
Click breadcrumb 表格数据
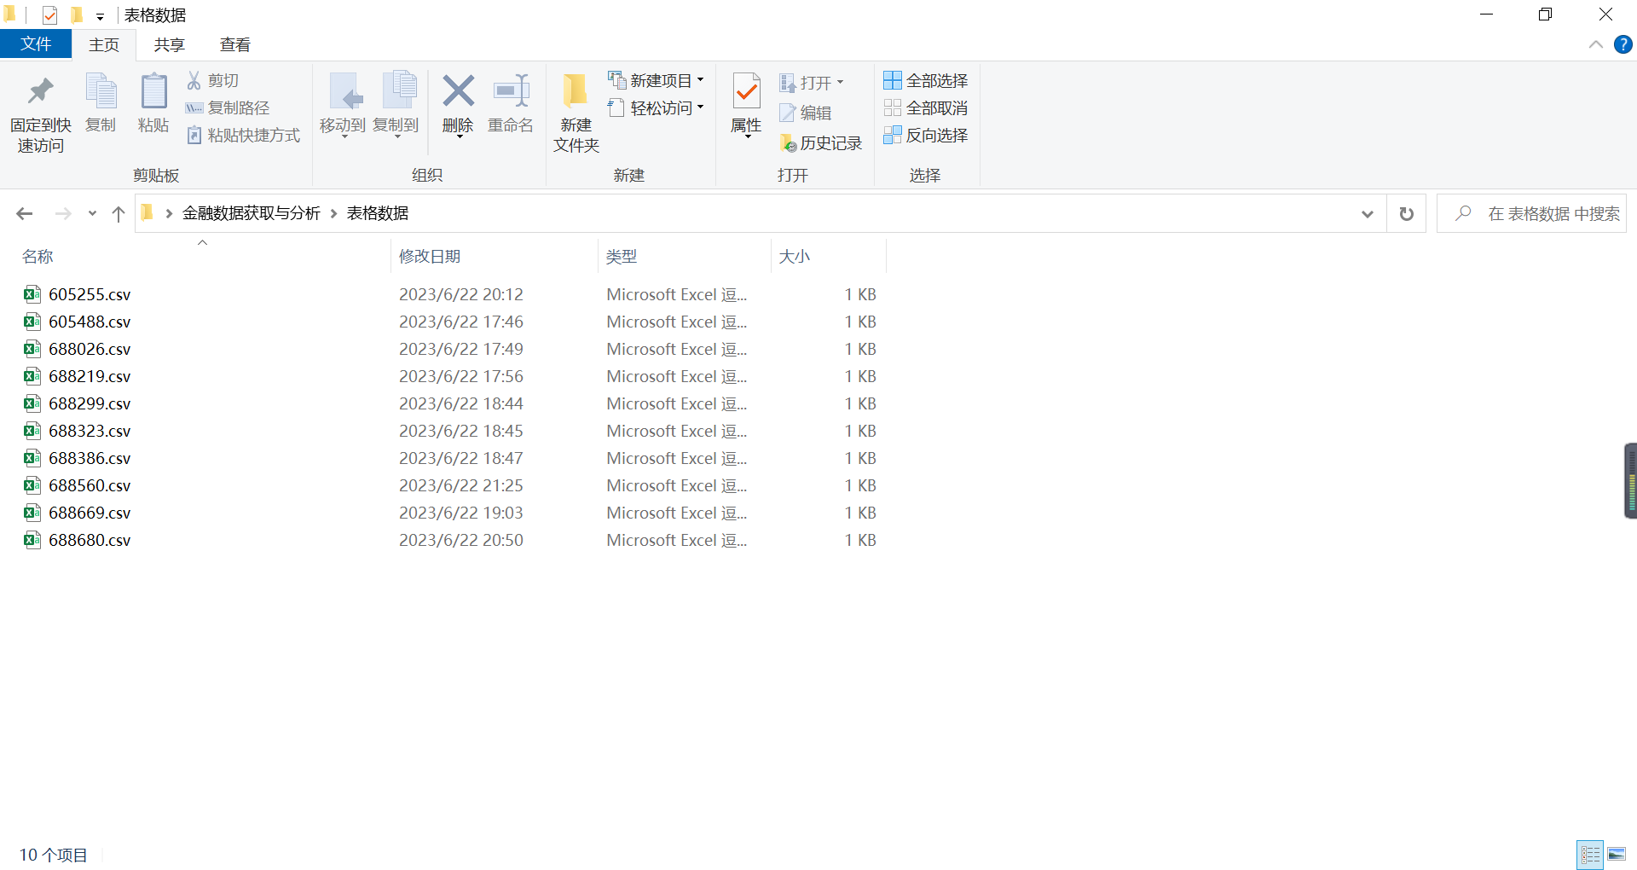[x=378, y=213]
